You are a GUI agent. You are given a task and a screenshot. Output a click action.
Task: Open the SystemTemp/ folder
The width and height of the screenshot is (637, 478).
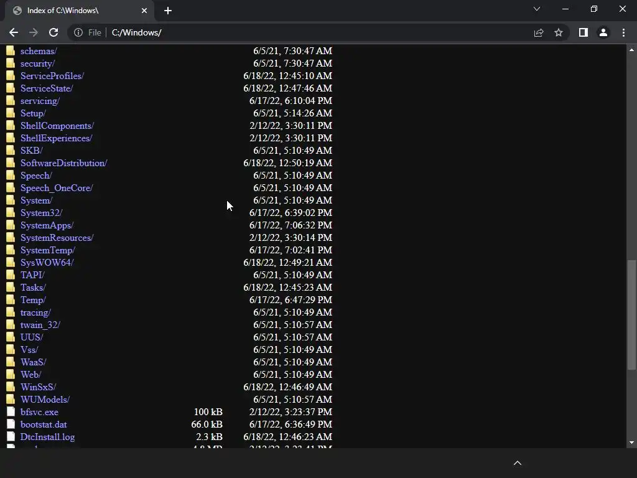[x=48, y=250]
